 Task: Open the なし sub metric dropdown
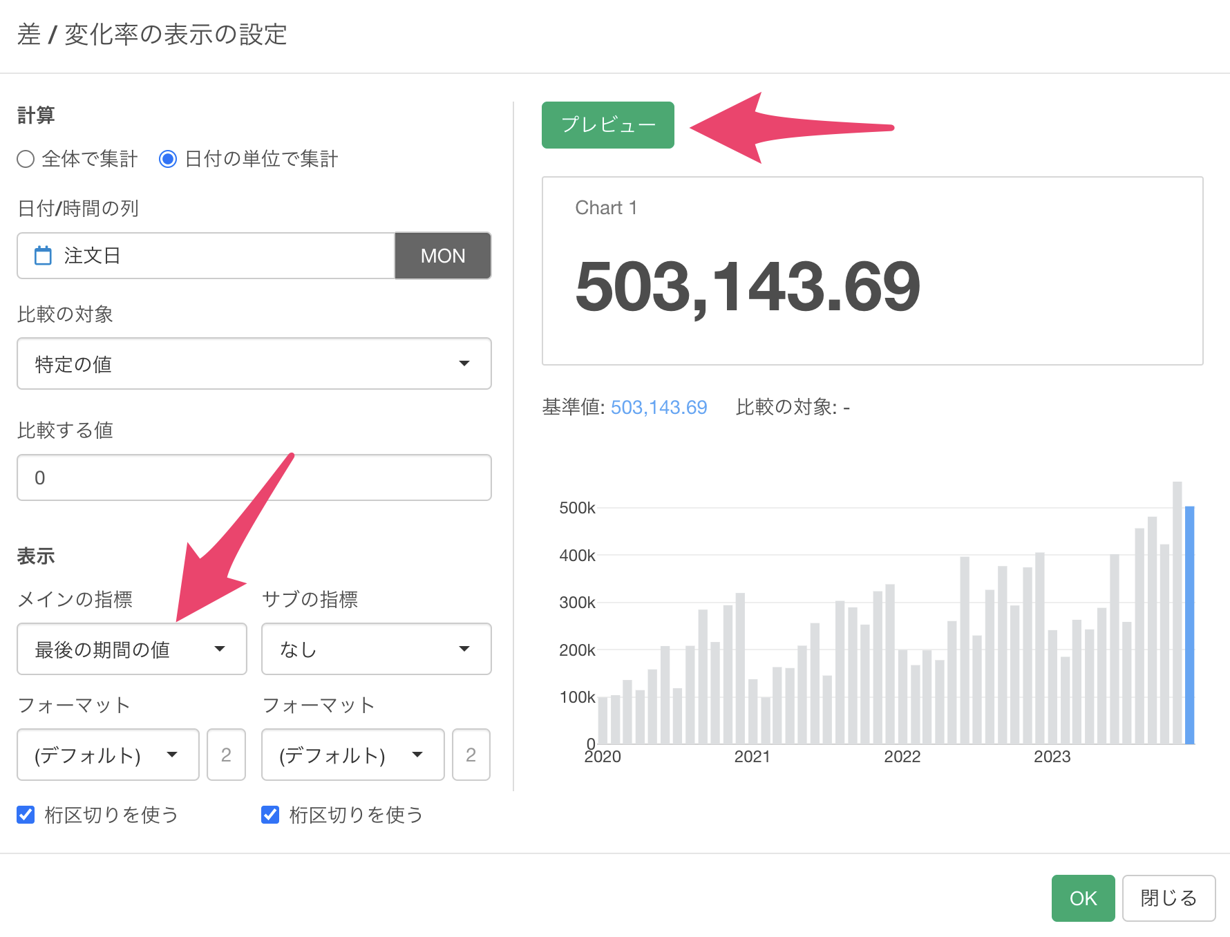(377, 649)
